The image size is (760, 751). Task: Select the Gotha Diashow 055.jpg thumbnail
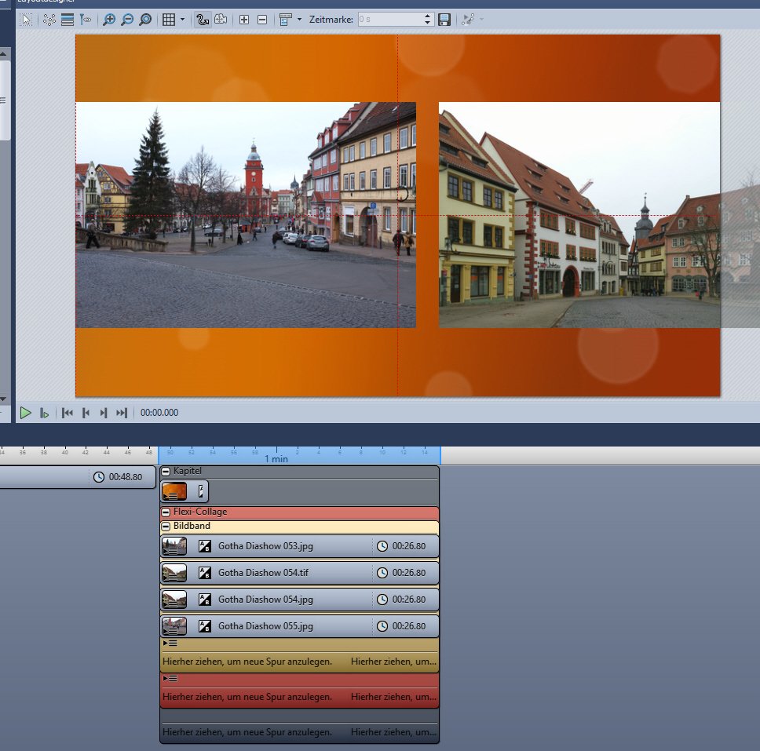174,626
